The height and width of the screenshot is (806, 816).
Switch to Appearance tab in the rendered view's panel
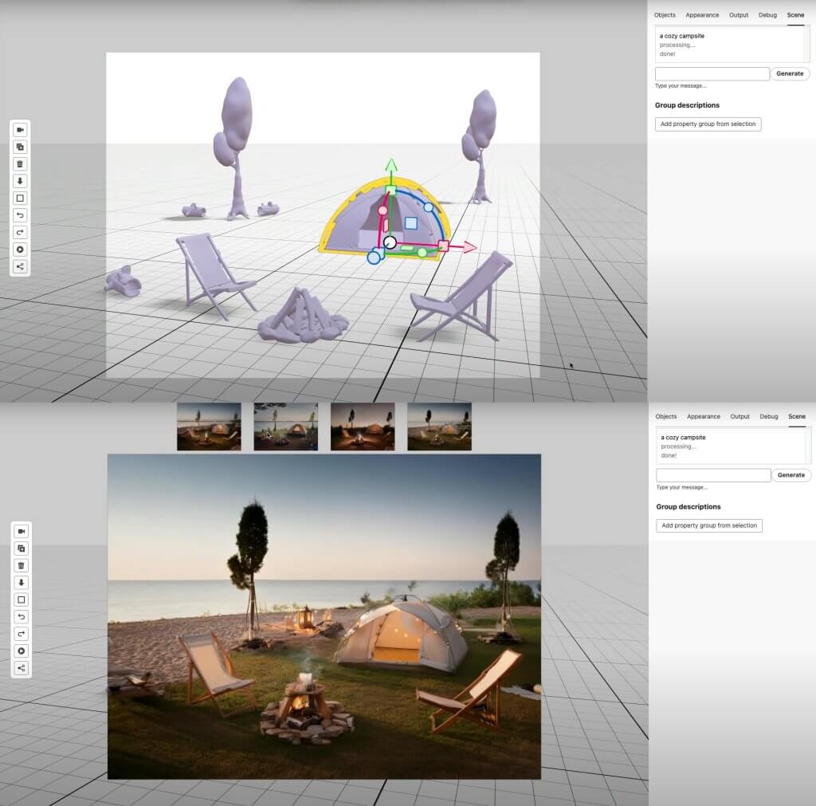(x=704, y=417)
